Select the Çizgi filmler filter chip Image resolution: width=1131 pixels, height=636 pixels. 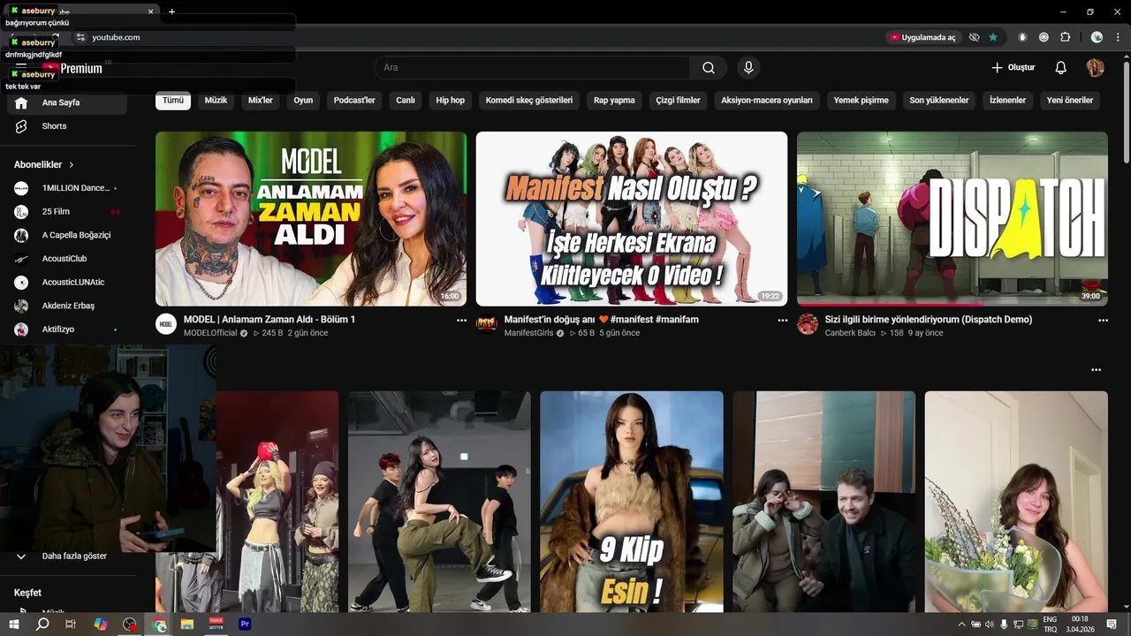678,101
